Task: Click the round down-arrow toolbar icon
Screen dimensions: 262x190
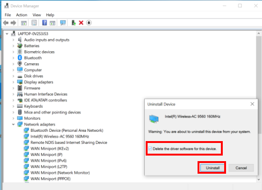Action: click(89, 23)
